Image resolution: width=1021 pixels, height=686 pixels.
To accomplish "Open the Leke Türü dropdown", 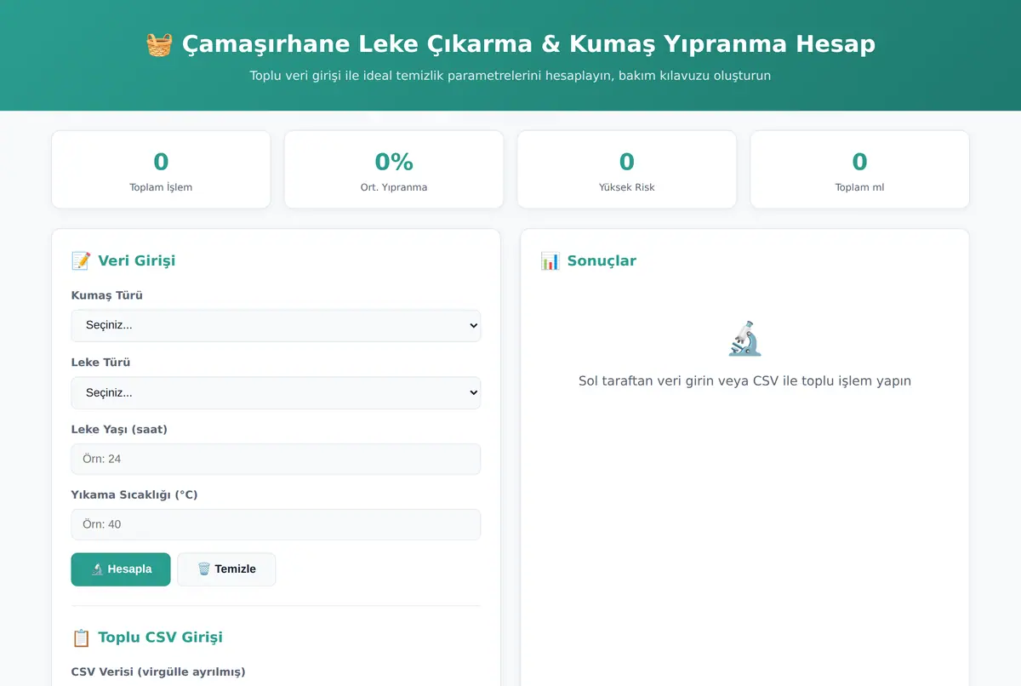I will coord(276,392).
